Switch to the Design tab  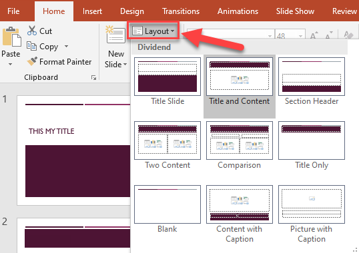(132, 11)
